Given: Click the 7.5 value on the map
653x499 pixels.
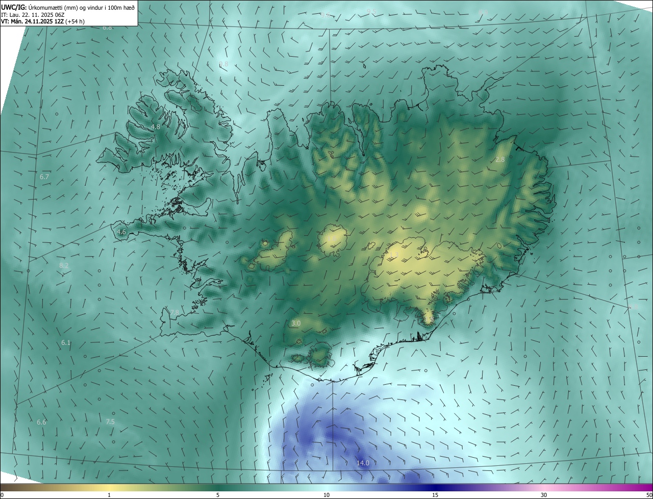Looking at the screenshot, I should (x=110, y=421).
